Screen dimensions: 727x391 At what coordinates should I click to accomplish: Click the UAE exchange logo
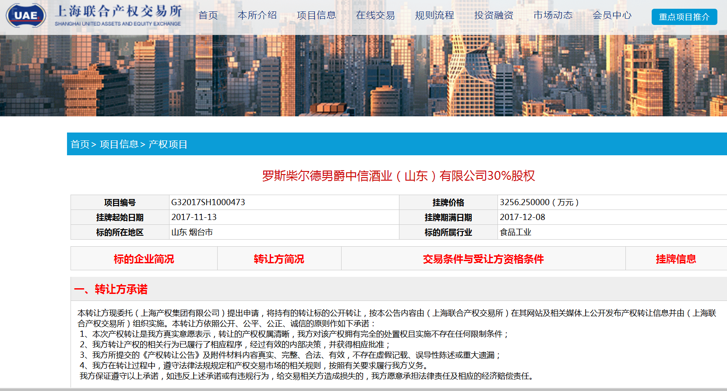(x=26, y=15)
